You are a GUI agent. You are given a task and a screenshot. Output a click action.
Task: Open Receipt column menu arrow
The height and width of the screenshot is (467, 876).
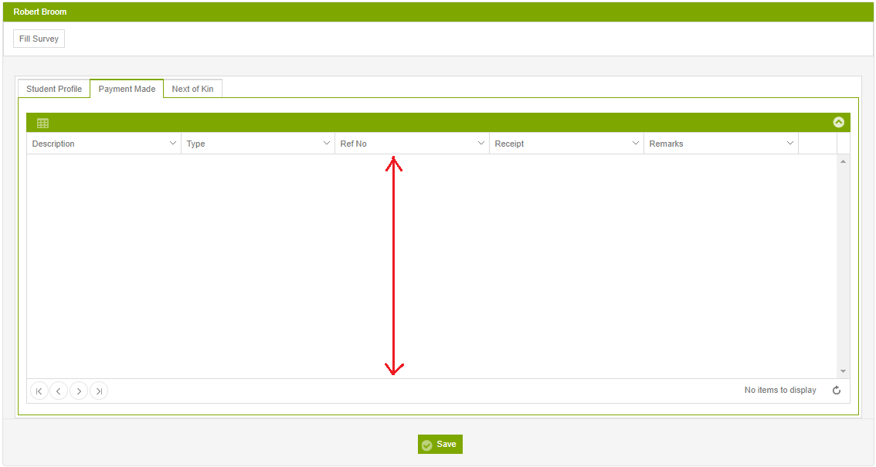[635, 144]
